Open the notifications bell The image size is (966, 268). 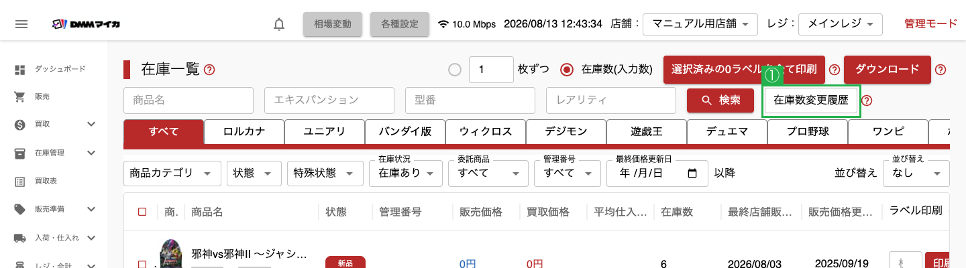[x=279, y=24]
